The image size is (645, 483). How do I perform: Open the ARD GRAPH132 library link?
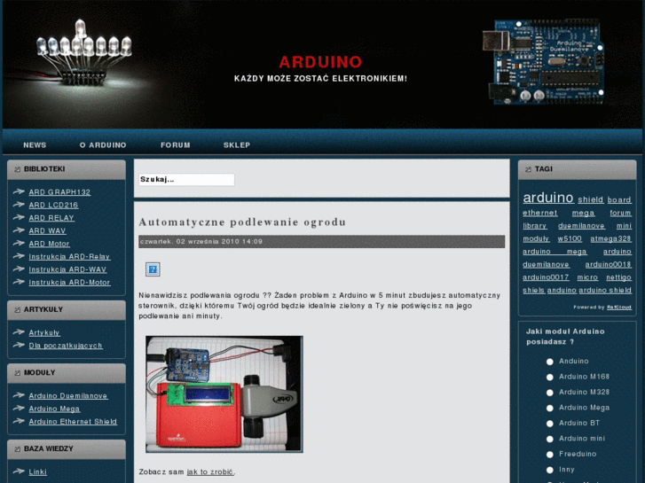tap(59, 192)
